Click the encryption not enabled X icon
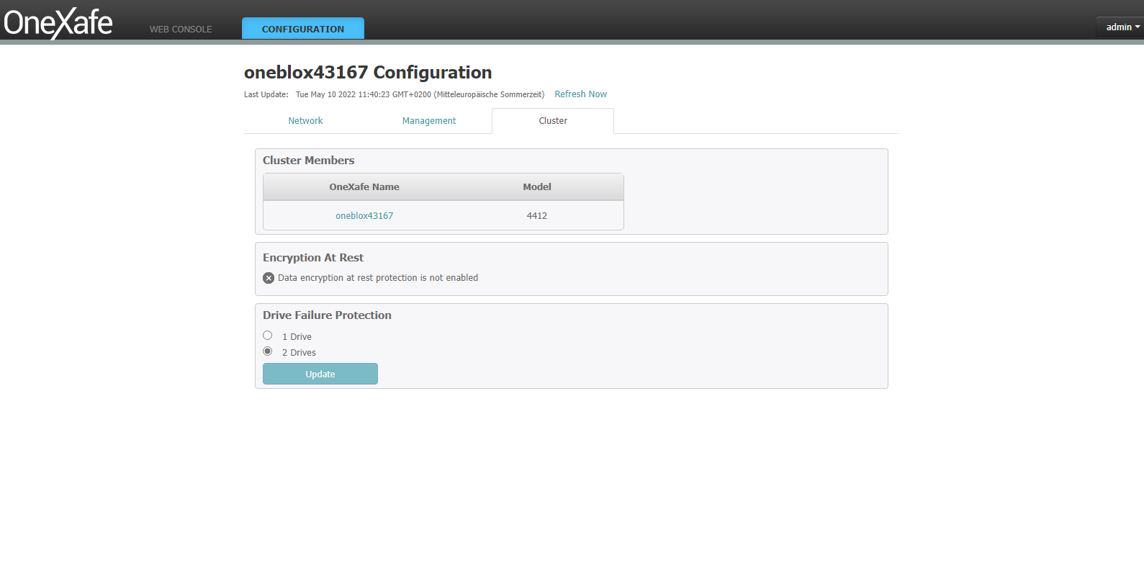Image resolution: width=1144 pixels, height=566 pixels. (x=269, y=278)
